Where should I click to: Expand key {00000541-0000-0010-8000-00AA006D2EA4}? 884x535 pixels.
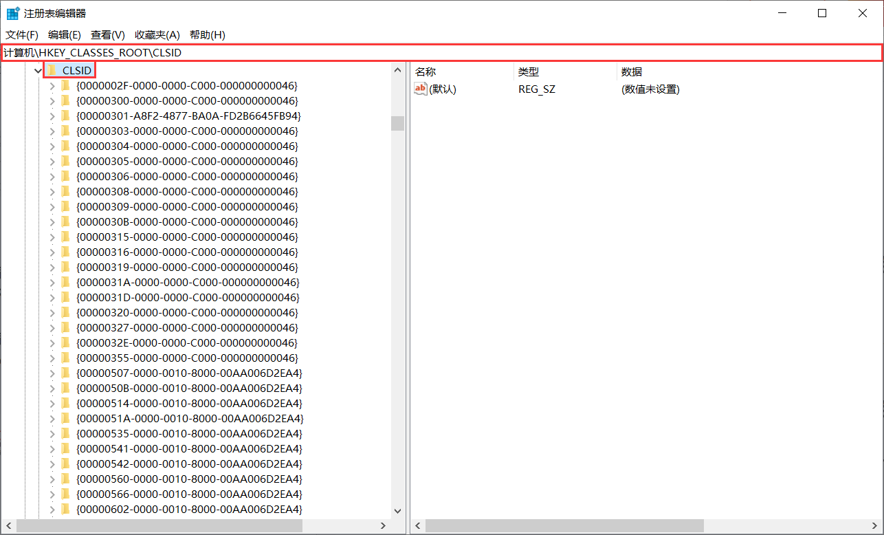pos(52,448)
